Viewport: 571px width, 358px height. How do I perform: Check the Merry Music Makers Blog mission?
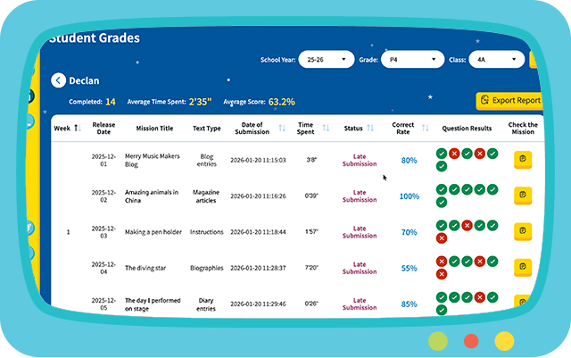[523, 160]
